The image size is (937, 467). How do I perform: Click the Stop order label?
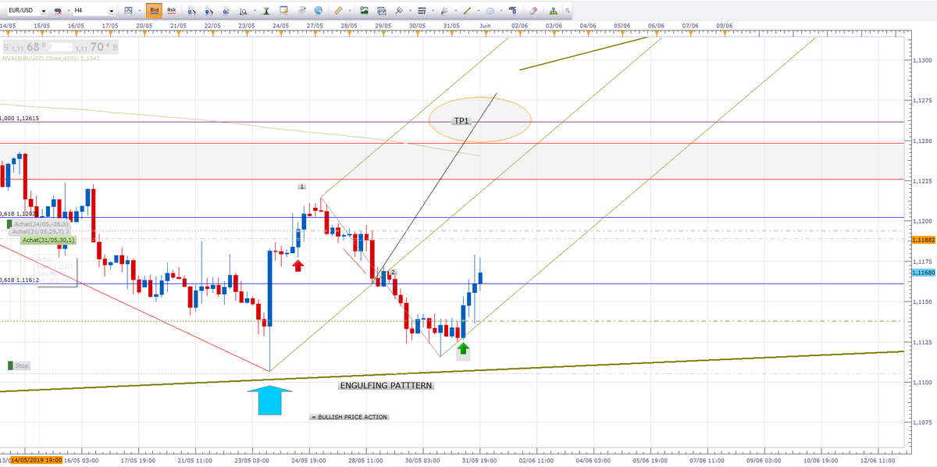coord(22,365)
